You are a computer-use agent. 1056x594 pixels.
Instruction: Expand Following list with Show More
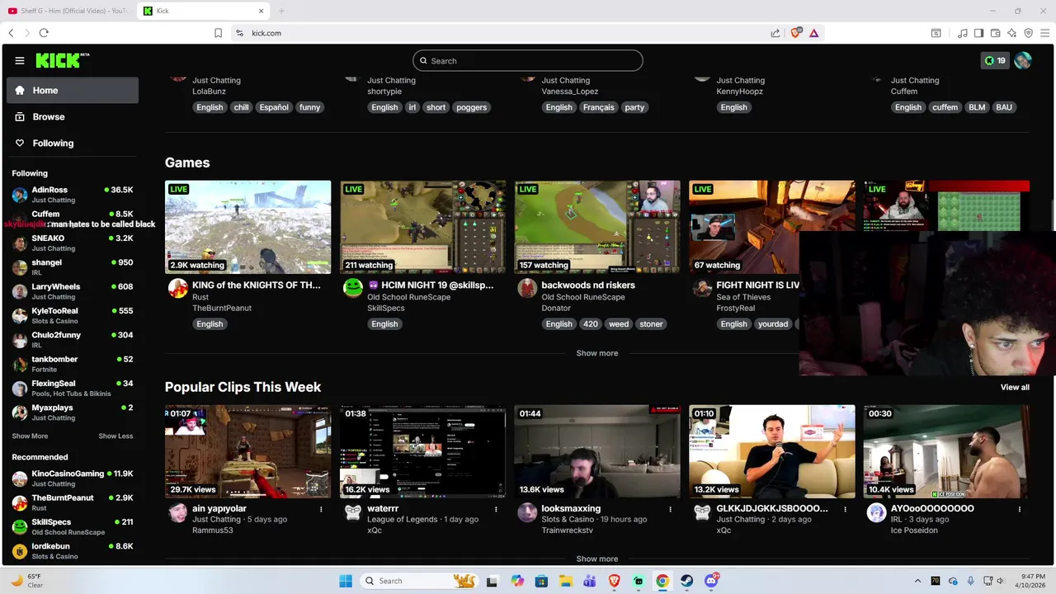pos(30,436)
